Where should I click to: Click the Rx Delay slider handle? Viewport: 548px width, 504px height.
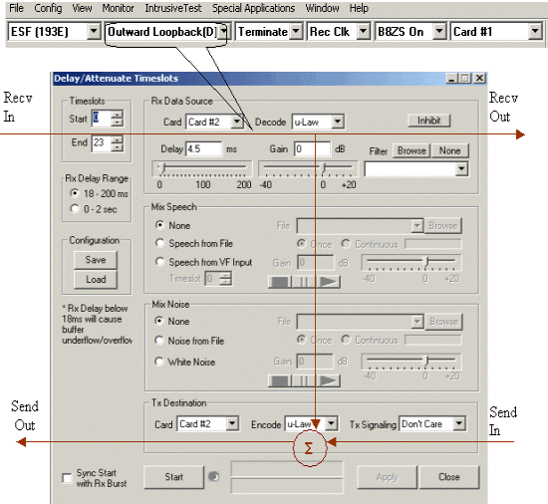click(x=162, y=167)
